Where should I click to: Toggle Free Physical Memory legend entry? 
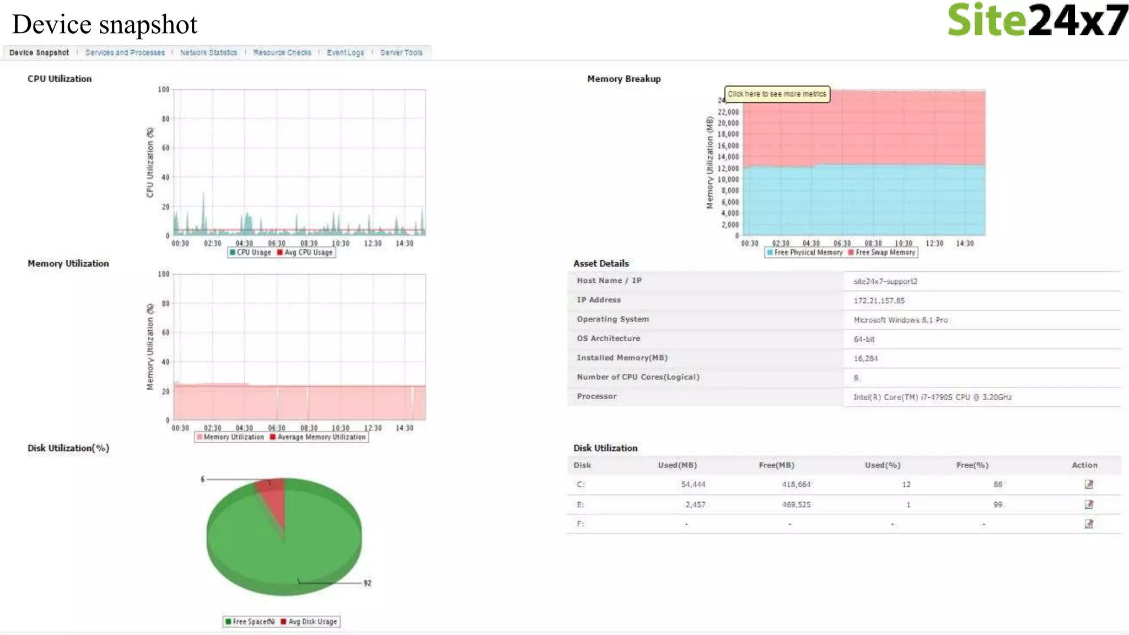point(808,252)
